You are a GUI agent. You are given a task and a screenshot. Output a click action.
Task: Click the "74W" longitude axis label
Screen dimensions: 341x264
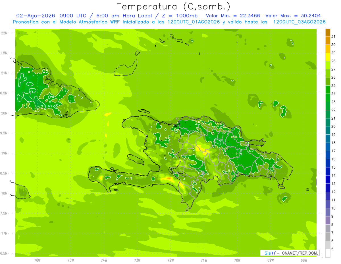click(x=104, y=260)
